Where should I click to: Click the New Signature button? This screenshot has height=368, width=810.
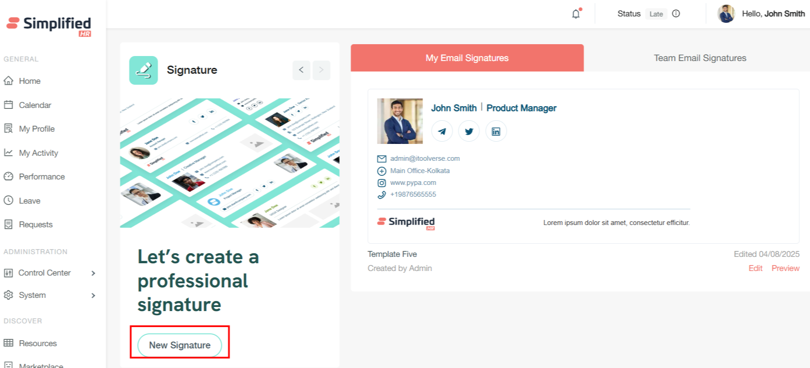coord(180,345)
